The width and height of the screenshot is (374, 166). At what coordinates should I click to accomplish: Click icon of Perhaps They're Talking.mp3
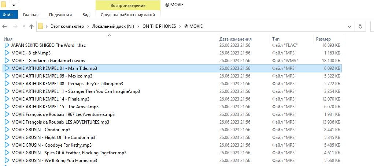(7, 84)
